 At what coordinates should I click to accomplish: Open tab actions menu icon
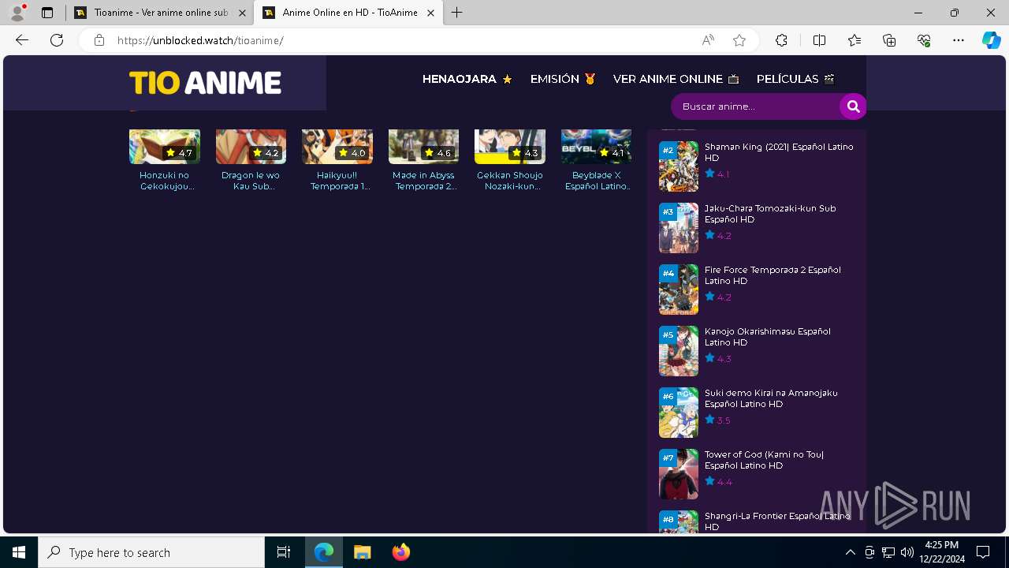click(x=47, y=13)
